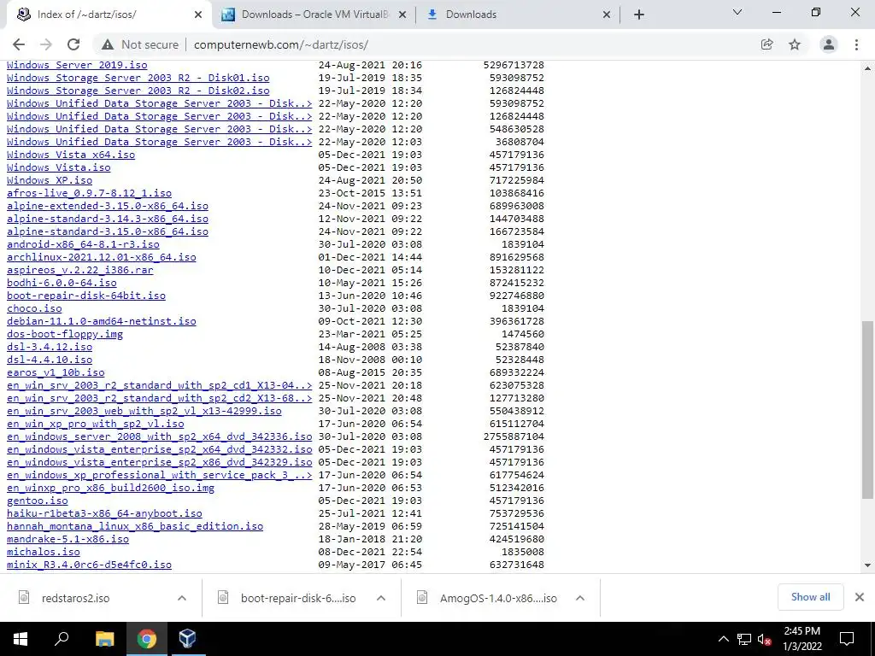
Task: Click the redstaros2.iso downloaded file
Action: coord(75,598)
